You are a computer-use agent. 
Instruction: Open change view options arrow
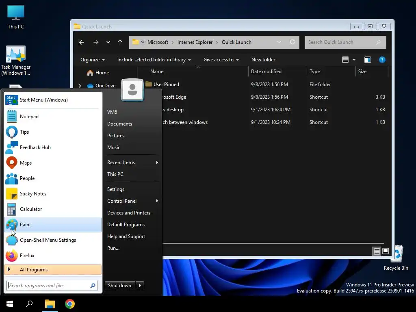[354, 60]
